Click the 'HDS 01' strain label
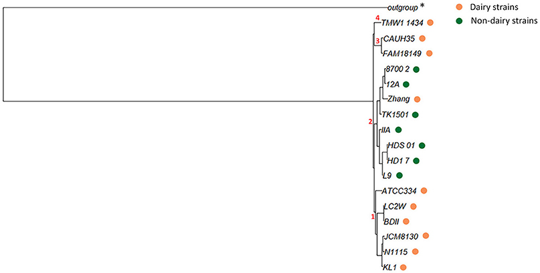The width and height of the screenshot is (540, 273). pyautogui.click(x=401, y=146)
